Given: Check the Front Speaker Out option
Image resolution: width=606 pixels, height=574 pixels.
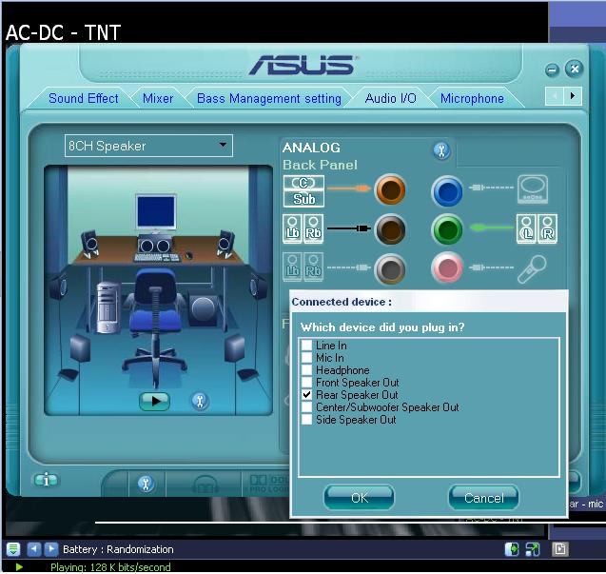Looking at the screenshot, I should click(x=307, y=382).
